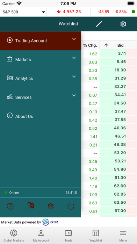The width and height of the screenshot is (137, 244).
Task: Tap % change value 1.62
Action: click(93, 54)
